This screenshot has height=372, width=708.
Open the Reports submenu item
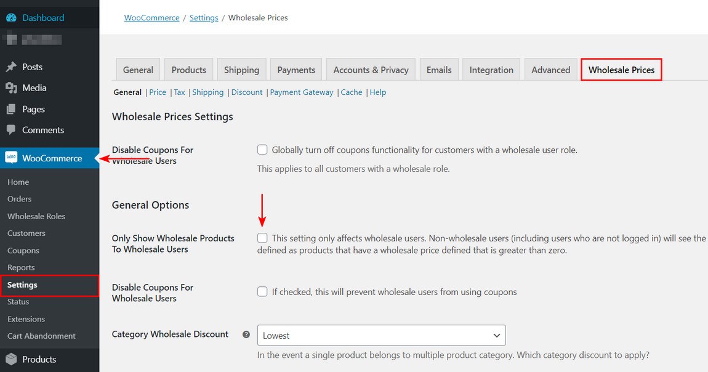21,267
